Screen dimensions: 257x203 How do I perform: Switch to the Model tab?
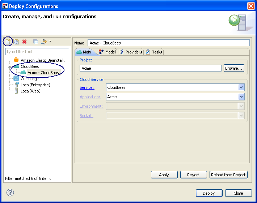pos(108,52)
